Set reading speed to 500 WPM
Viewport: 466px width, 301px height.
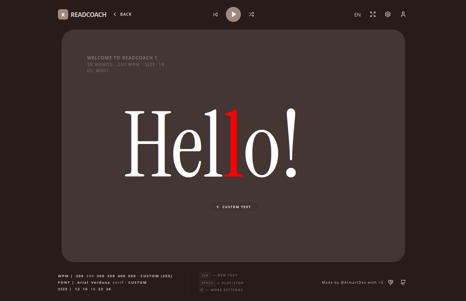pyautogui.click(x=132, y=276)
